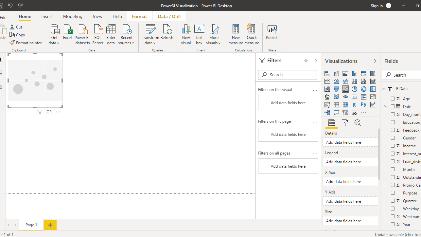421x237 pixels.
Task: Click the Undo arrow in title bar
Action: 10,6
